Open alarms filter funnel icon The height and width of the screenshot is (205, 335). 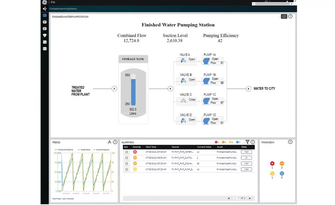248,142
